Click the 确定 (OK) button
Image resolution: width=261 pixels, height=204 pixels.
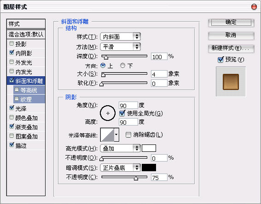[231, 23]
